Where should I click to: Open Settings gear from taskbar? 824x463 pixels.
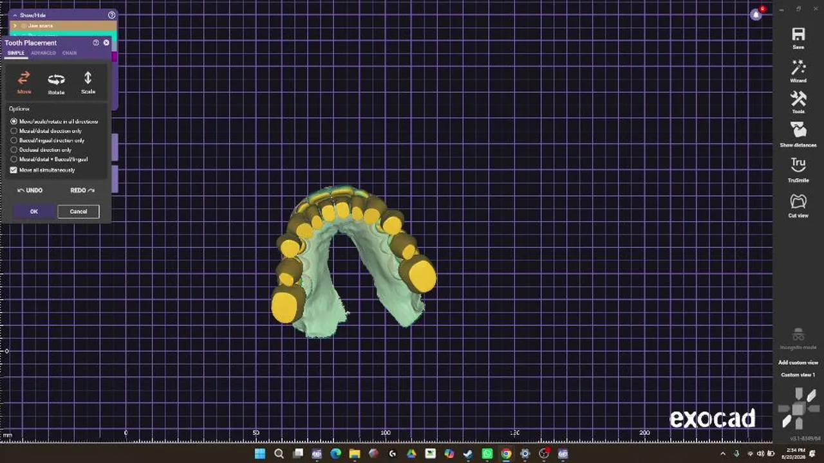(525, 454)
